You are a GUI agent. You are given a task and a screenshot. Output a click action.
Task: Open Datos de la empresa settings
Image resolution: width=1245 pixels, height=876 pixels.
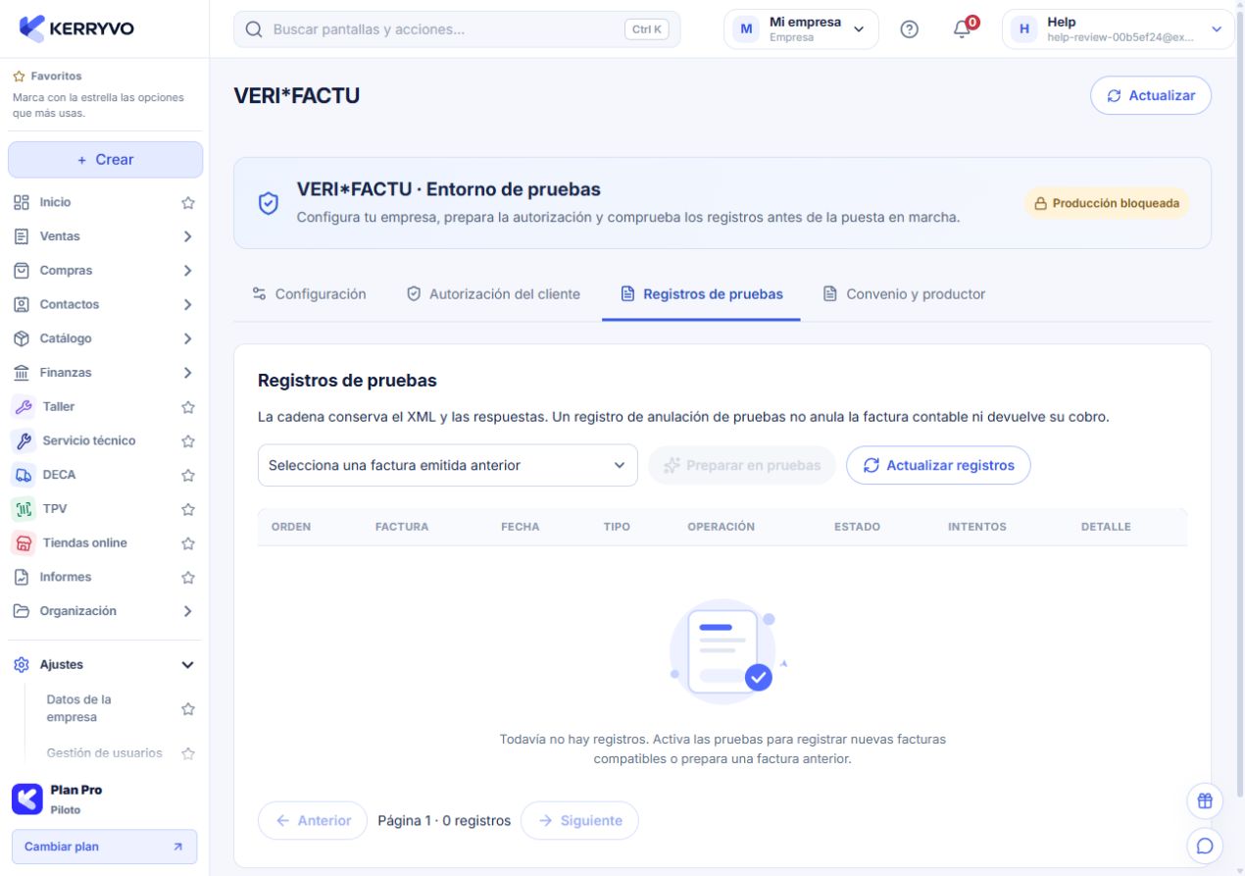(79, 708)
